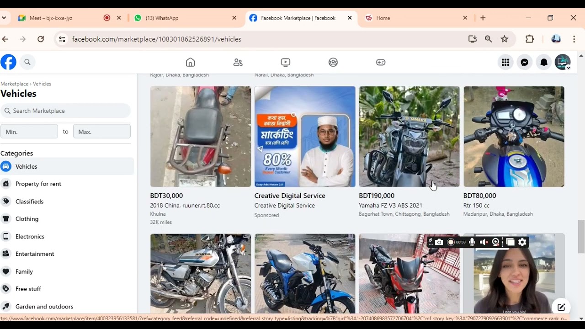Image resolution: width=585 pixels, height=329 pixels.
Task: Open the Friends icon in top navigation
Action: pos(238,62)
